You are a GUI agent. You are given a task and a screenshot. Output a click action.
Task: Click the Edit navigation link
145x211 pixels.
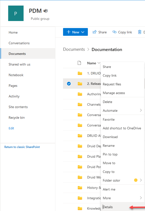coord(11,128)
